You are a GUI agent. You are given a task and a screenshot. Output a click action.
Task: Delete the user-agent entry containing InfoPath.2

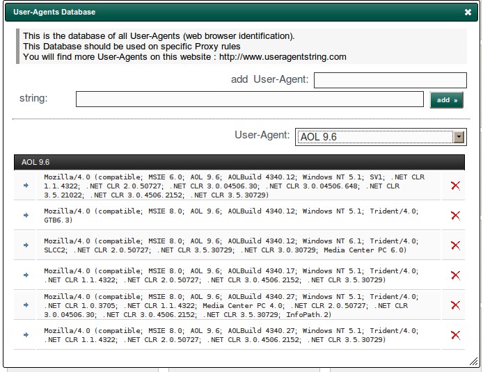pyautogui.click(x=455, y=305)
